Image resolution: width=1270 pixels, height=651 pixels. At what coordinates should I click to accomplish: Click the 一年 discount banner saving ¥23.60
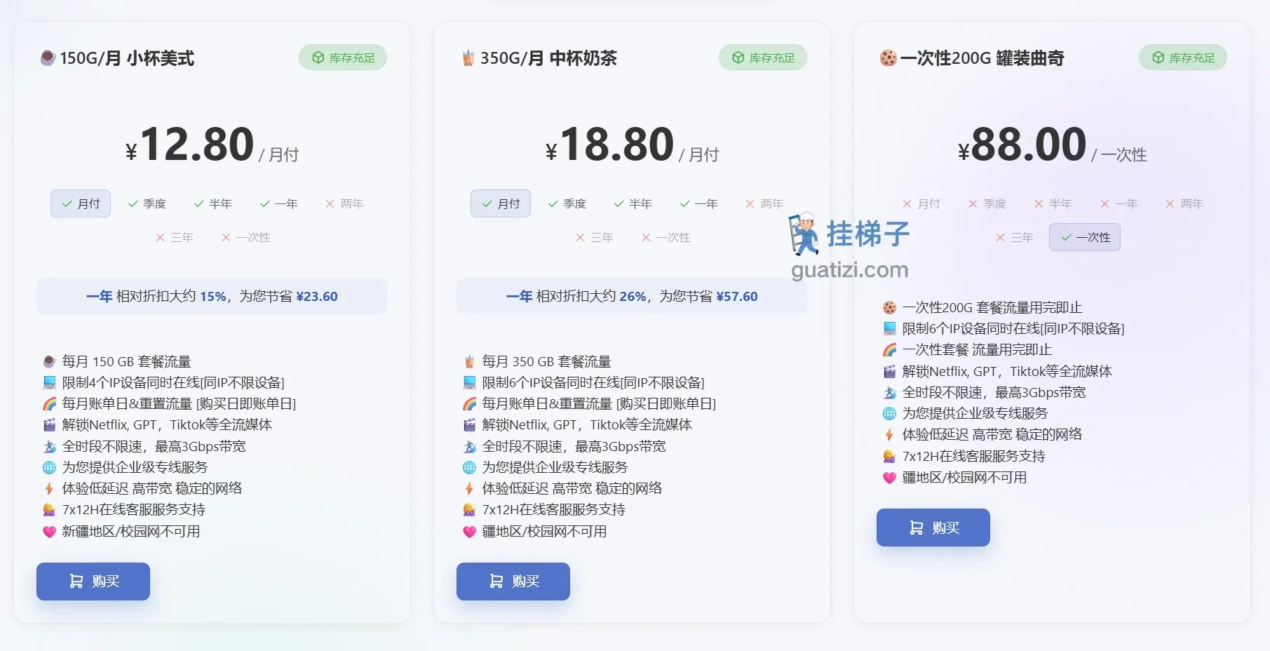coord(212,297)
